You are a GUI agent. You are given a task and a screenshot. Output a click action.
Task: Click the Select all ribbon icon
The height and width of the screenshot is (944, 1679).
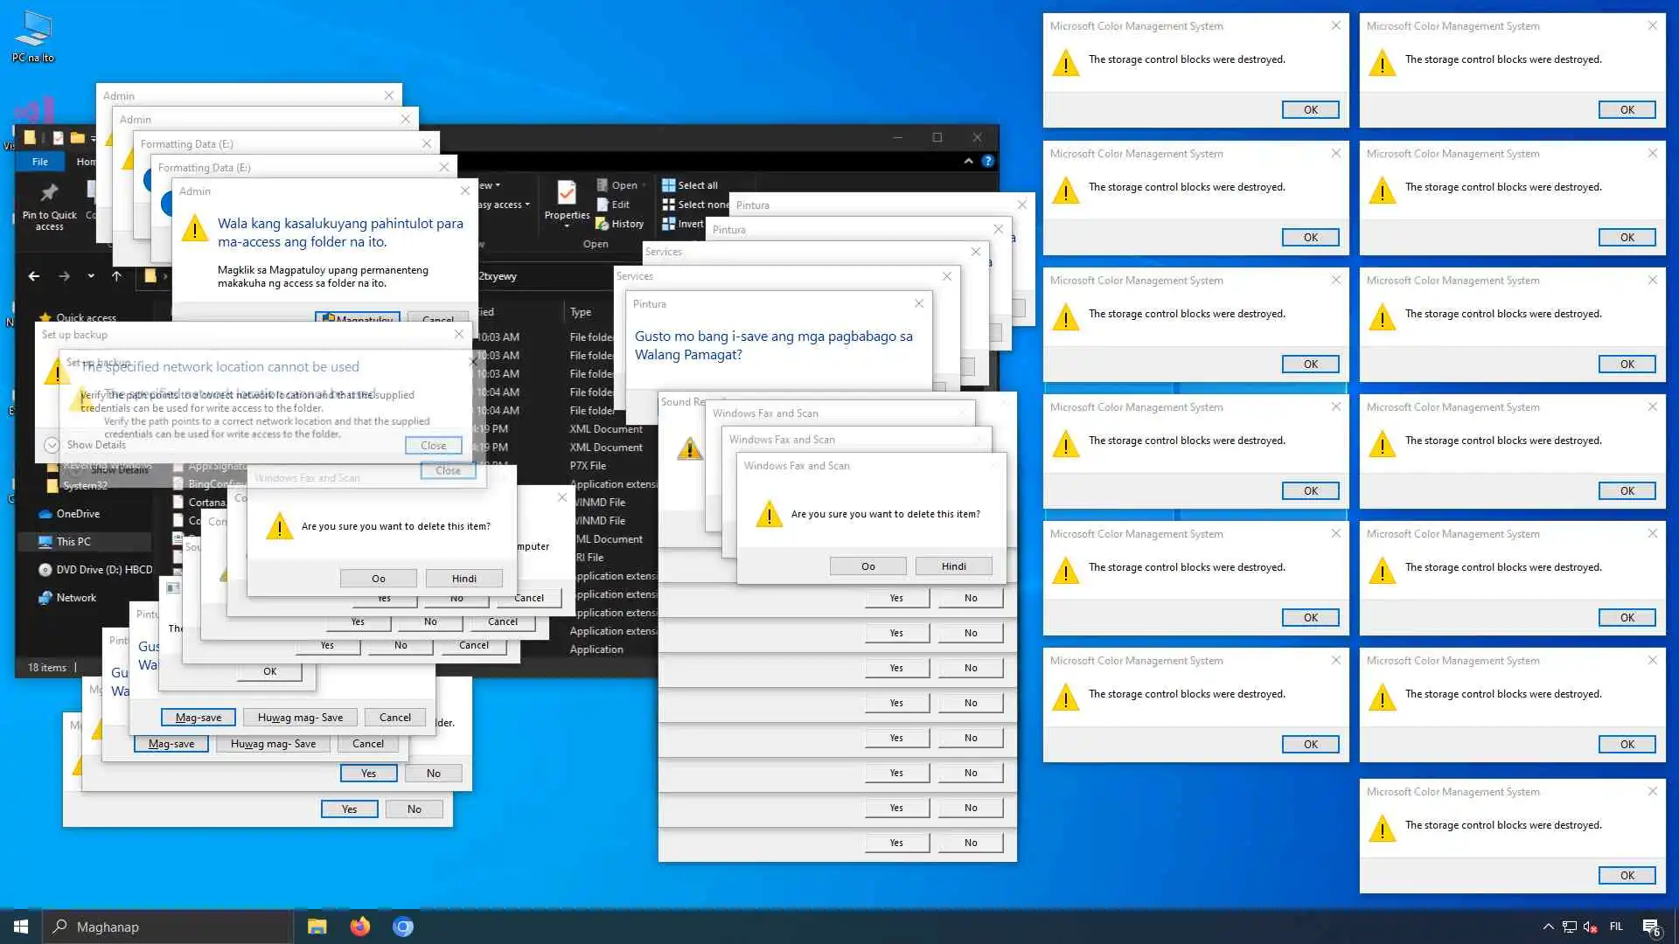669,185
